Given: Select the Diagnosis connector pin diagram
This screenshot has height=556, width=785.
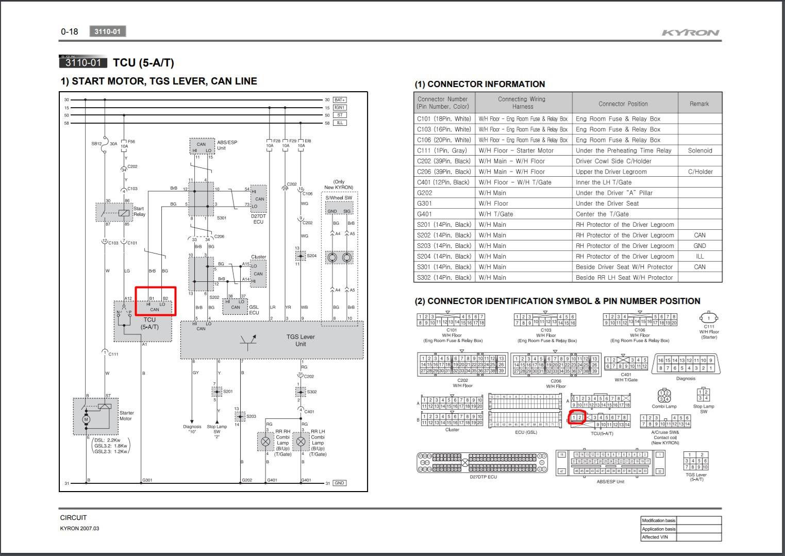Looking at the screenshot, I should (686, 364).
